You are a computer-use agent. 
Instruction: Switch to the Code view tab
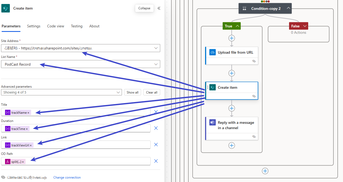pyautogui.click(x=56, y=26)
